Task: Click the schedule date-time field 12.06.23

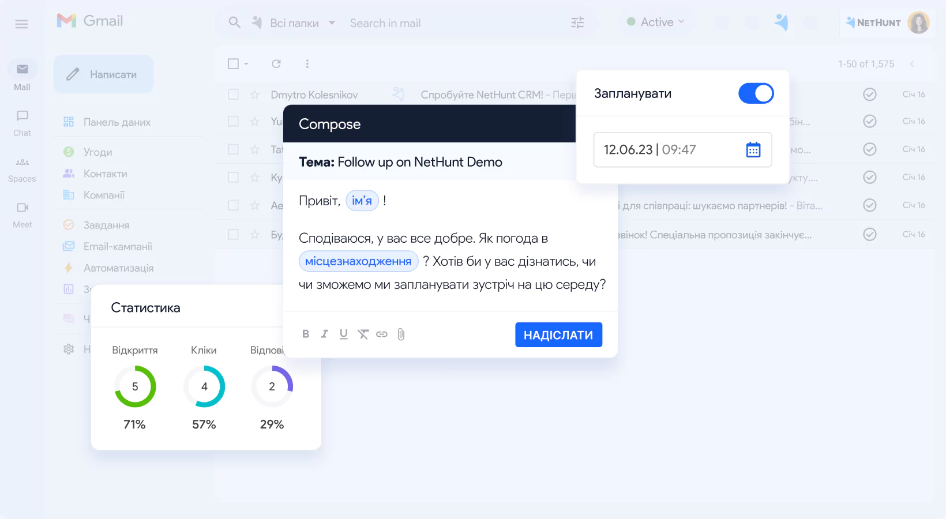Action: [682, 150]
